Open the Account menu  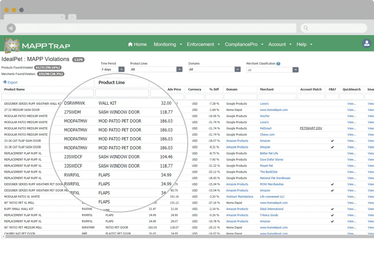pos(280,45)
